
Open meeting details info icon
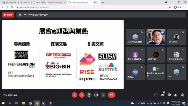[x=156, y=95]
